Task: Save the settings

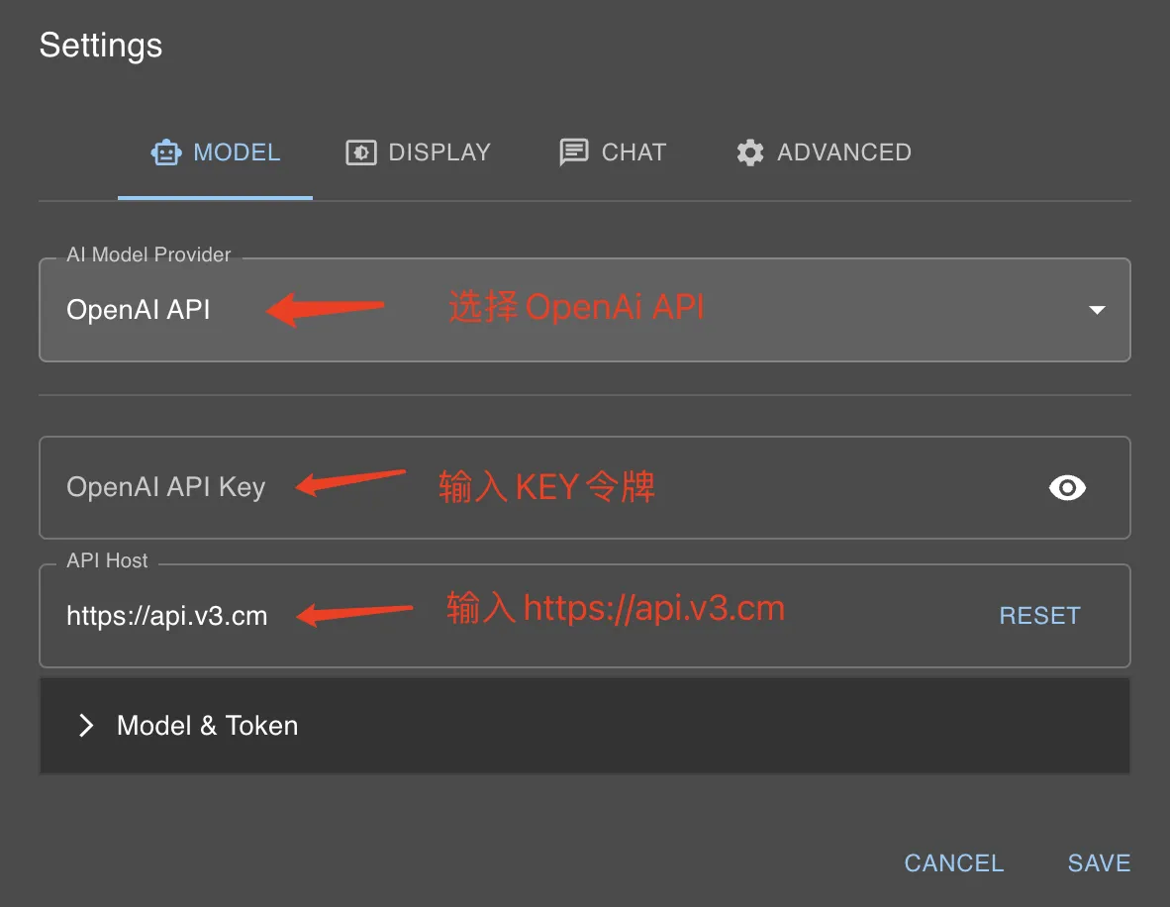Action: (x=1099, y=863)
